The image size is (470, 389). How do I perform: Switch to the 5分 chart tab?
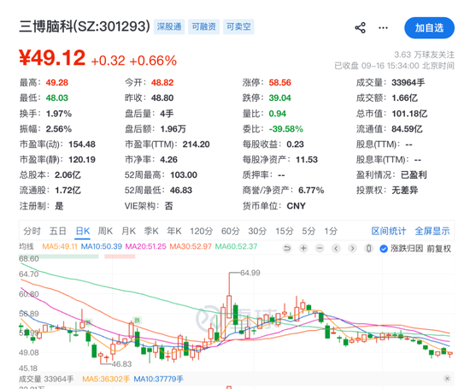pyautogui.click(x=308, y=231)
